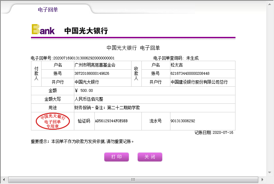Click the red 电子回单专用章 stamp
Screen dimensions: 274x184
[53, 121]
